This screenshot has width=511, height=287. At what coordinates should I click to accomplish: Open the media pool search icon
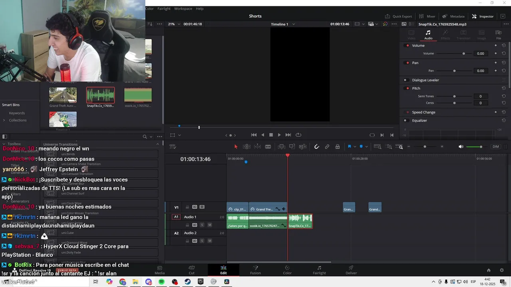point(145,137)
